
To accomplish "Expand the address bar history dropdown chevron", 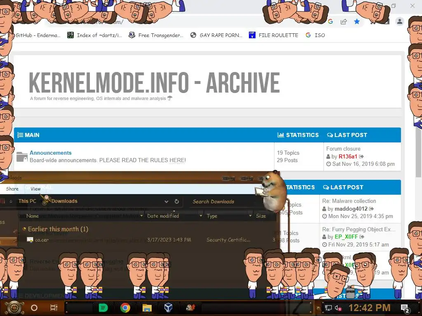I will coord(166,201).
